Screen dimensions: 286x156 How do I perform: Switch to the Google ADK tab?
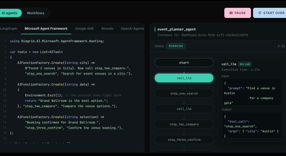tap(84, 28)
